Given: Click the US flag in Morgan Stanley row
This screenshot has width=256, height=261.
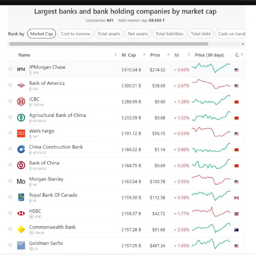Looking at the screenshot, I should point(236,182).
